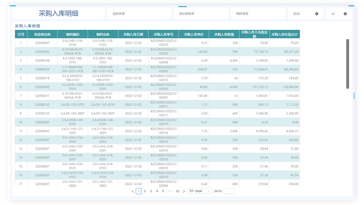The image size is (364, 205).
Task: Click the table vertical scrollbar
Action: 348,64
